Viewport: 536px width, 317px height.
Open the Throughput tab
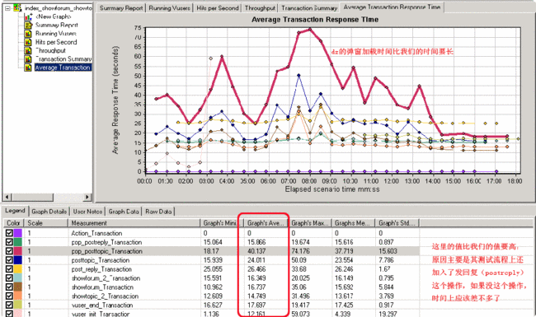click(x=260, y=8)
